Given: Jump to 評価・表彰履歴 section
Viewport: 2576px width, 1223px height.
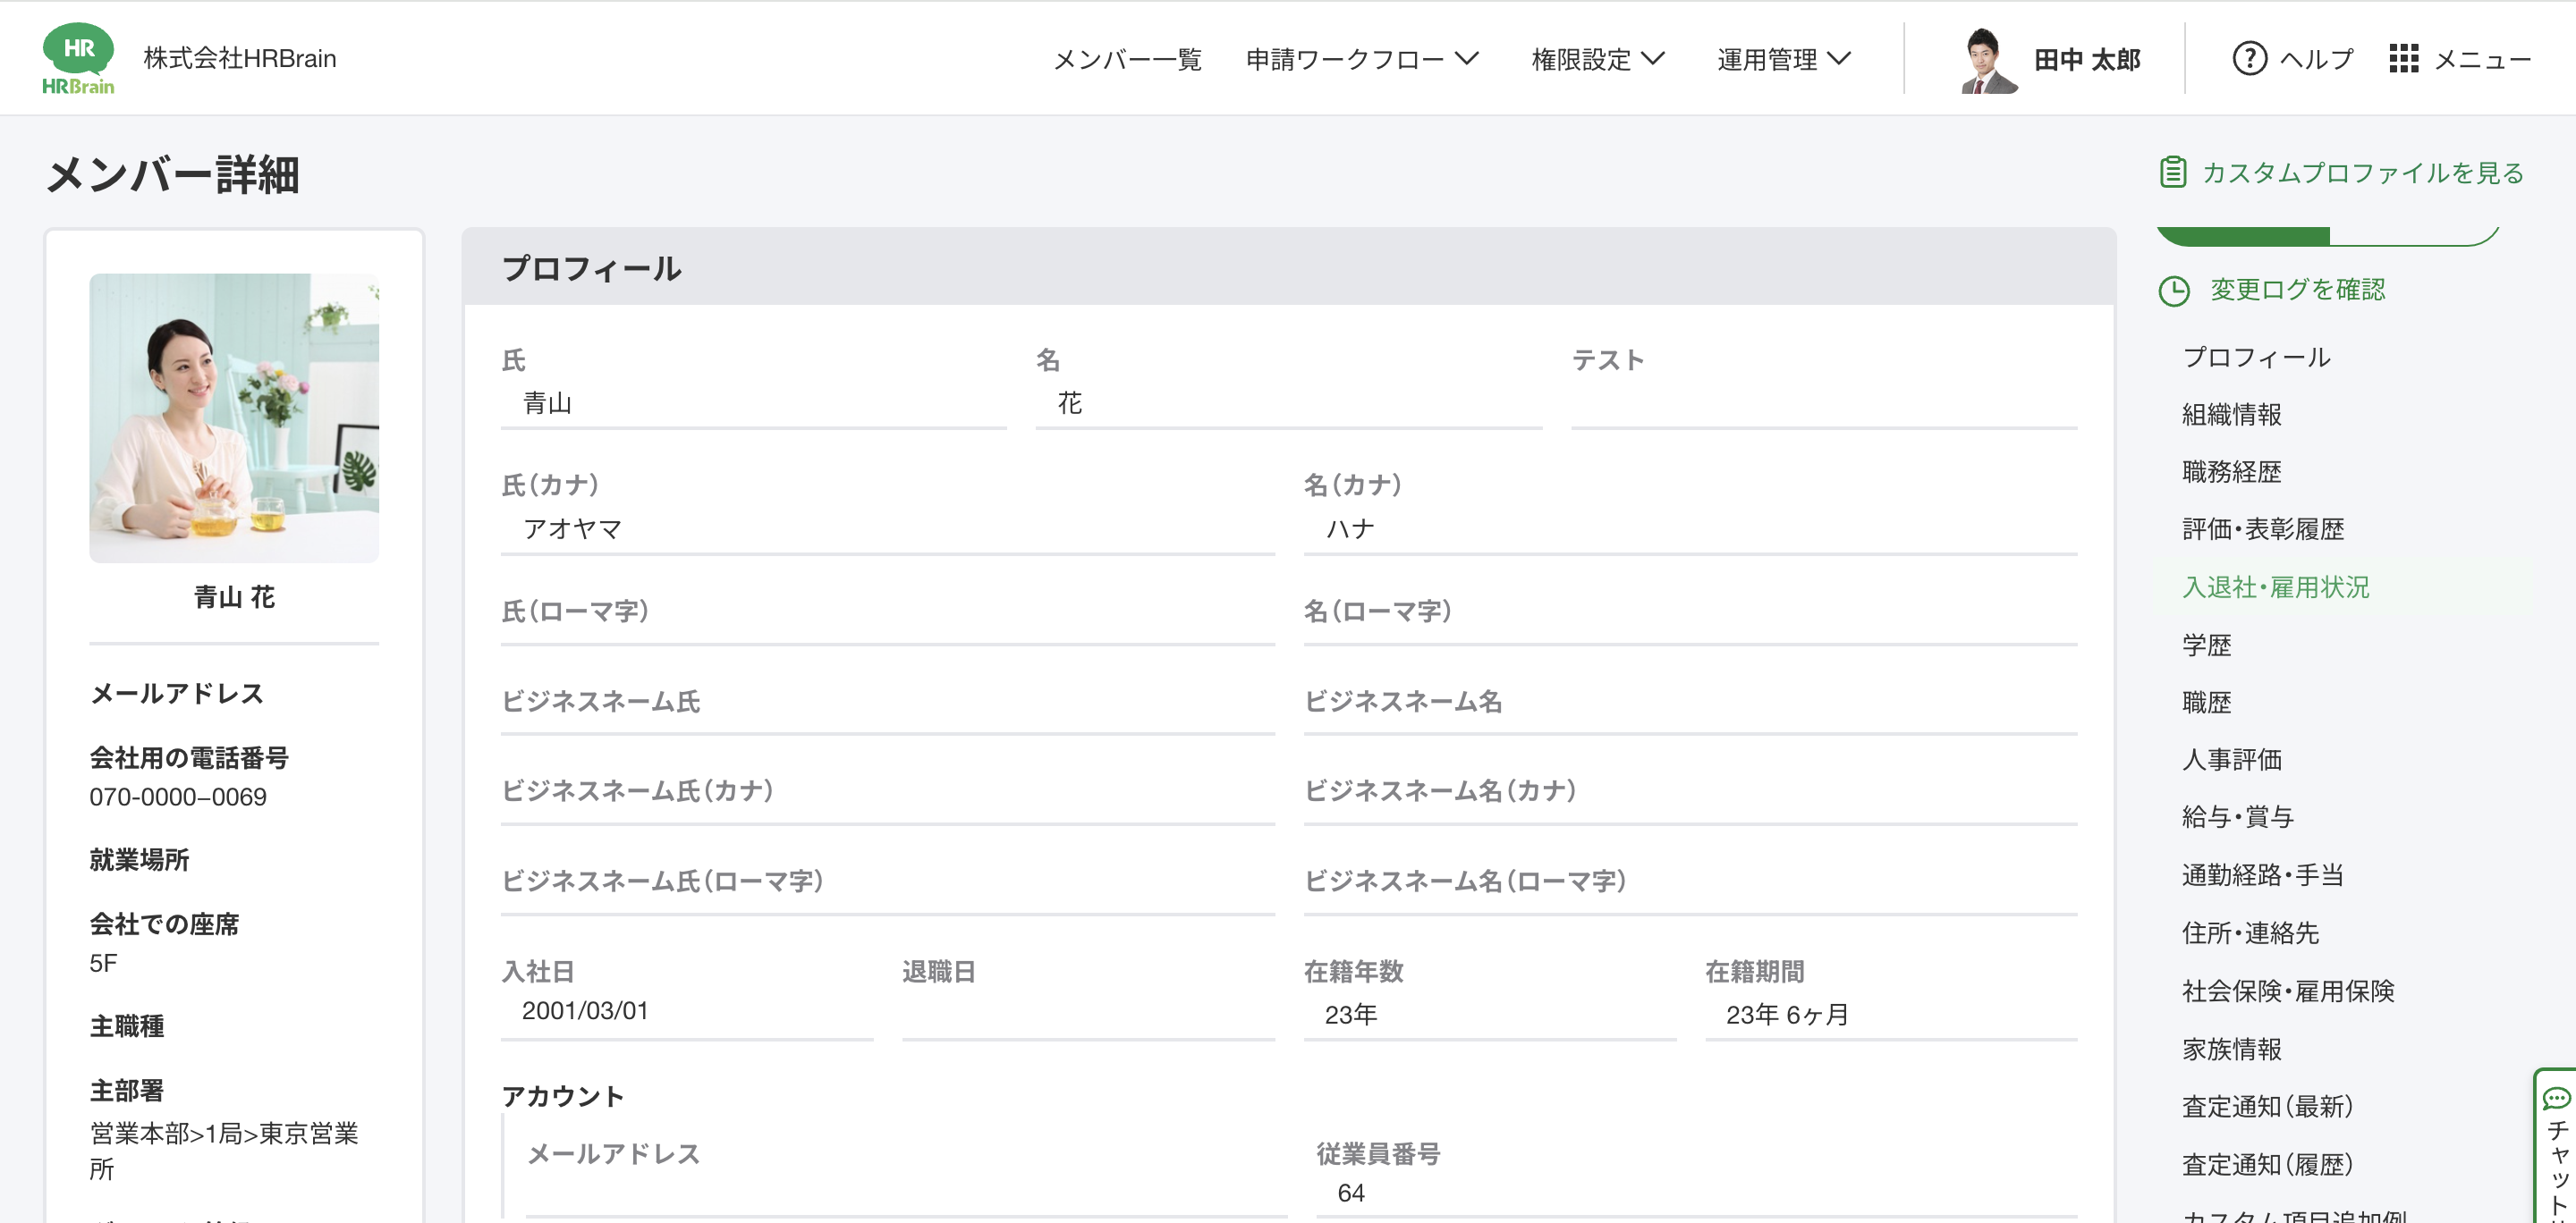Looking at the screenshot, I should coord(2263,528).
